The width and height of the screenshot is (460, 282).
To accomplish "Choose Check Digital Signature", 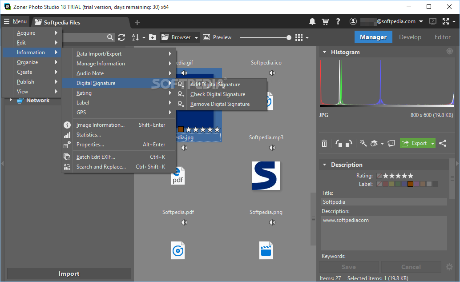I will pyautogui.click(x=221, y=94).
